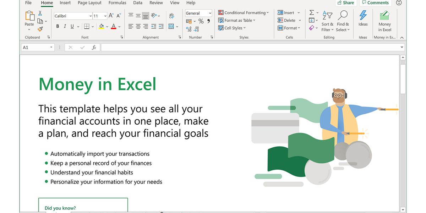Toggle Underline formatting
Viewport: 426px width, 213px height.
[x=72, y=26]
